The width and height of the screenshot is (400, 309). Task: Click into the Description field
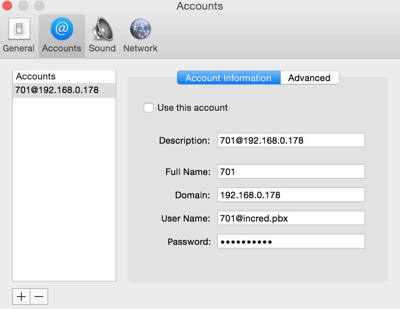pyautogui.click(x=291, y=140)
